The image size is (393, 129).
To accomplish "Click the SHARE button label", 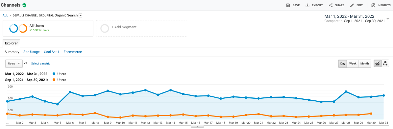I will (x=340, y=5).
